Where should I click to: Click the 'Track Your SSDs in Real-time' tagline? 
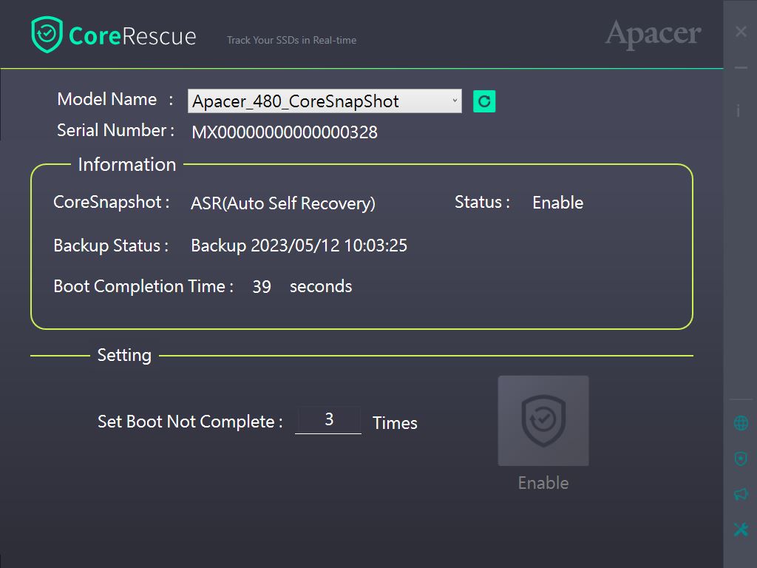point(291,40)
